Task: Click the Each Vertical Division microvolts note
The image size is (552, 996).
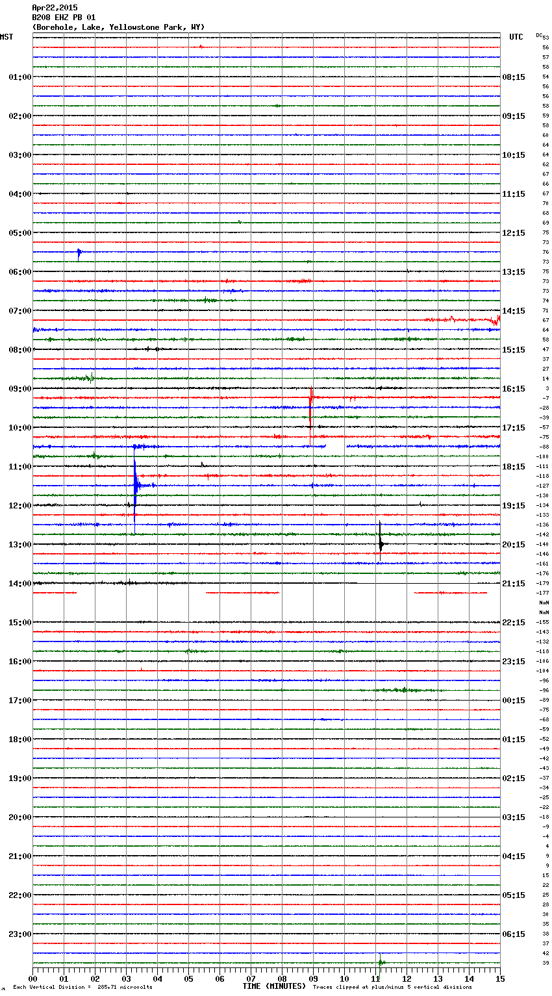Action: click(82, 987)
